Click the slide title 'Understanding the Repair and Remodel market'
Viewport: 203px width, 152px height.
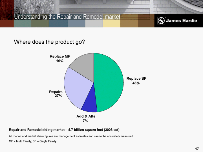tap(67, 17)
